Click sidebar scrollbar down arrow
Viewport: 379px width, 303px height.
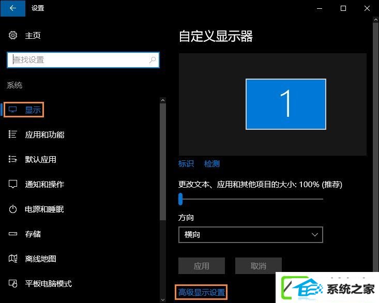tap(163, 299)
